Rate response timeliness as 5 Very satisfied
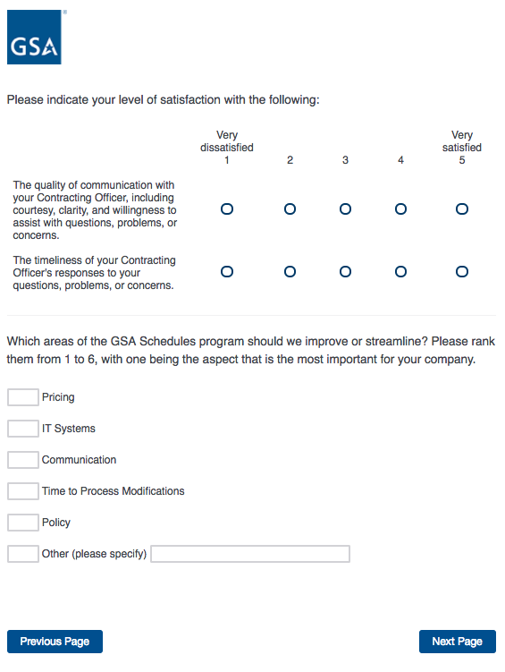The width and height of the screenshot is (505, 672). 462,272
